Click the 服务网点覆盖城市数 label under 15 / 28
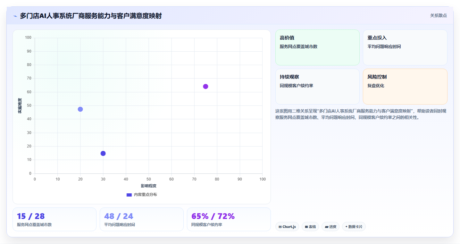The image size is (460, 244). tap(34, 225)
